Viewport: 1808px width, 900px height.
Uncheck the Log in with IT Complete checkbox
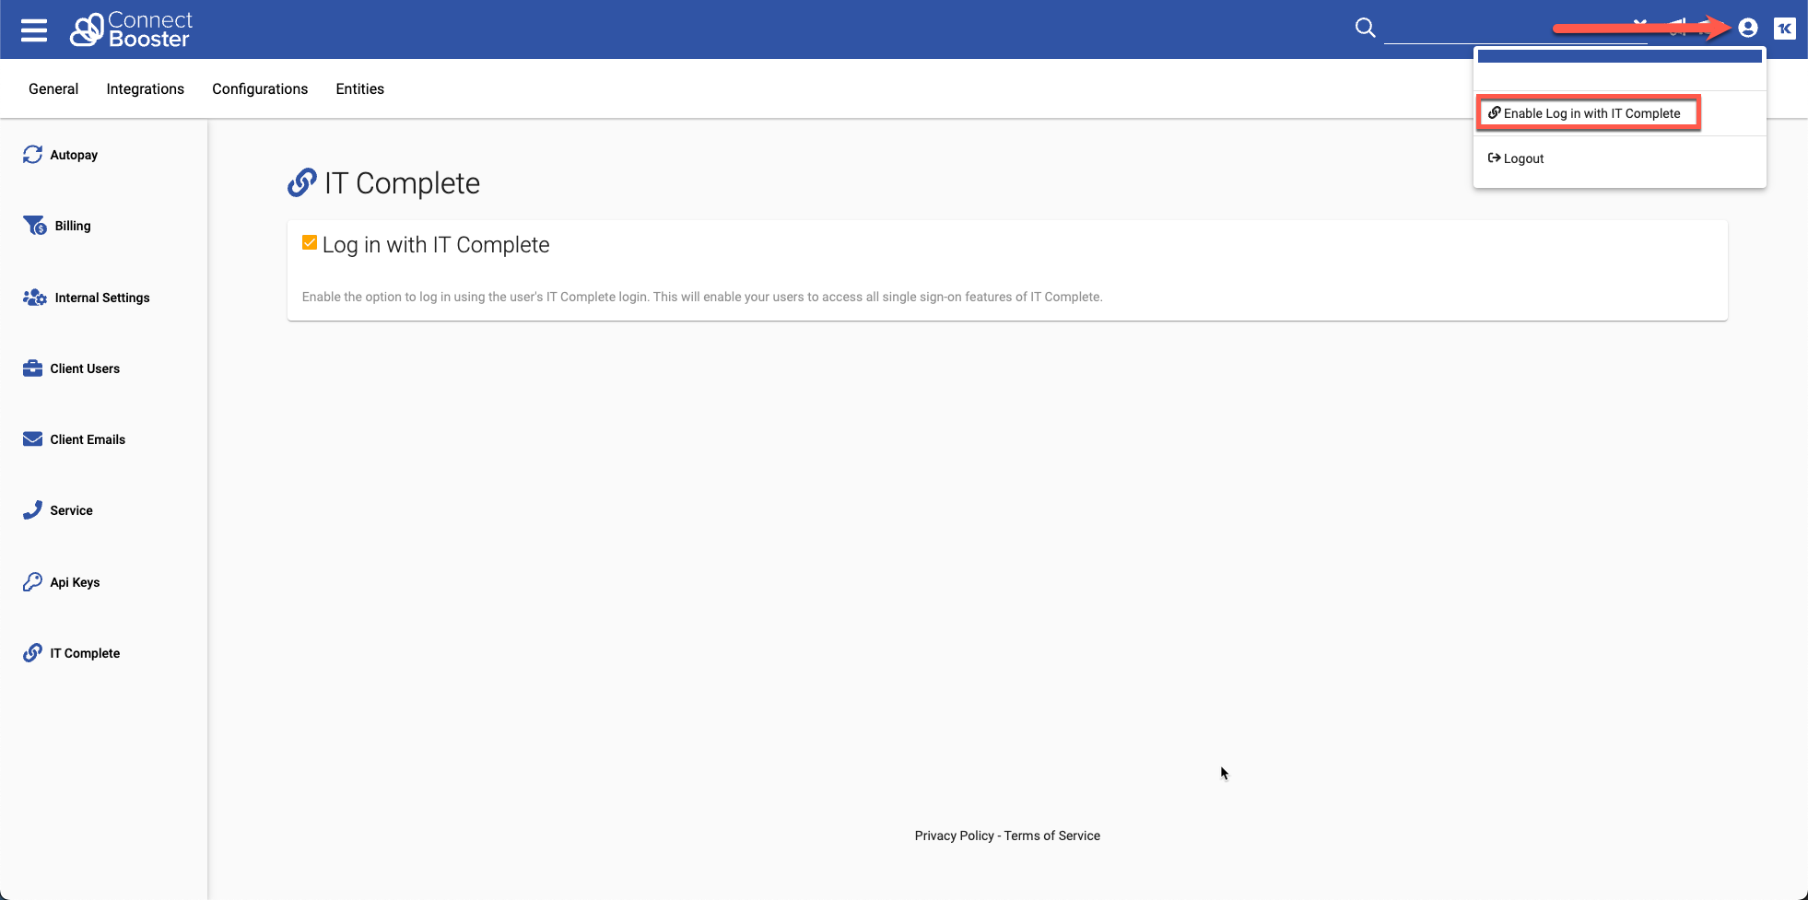[x=310, y=243]
